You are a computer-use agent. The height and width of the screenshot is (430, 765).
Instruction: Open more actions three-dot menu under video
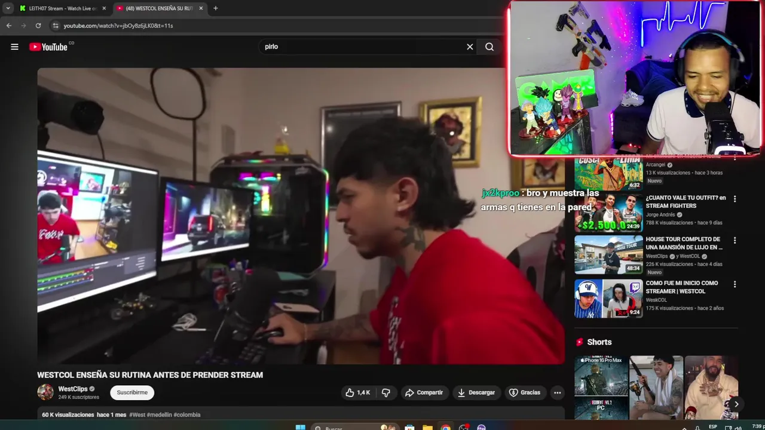(557, 392)
